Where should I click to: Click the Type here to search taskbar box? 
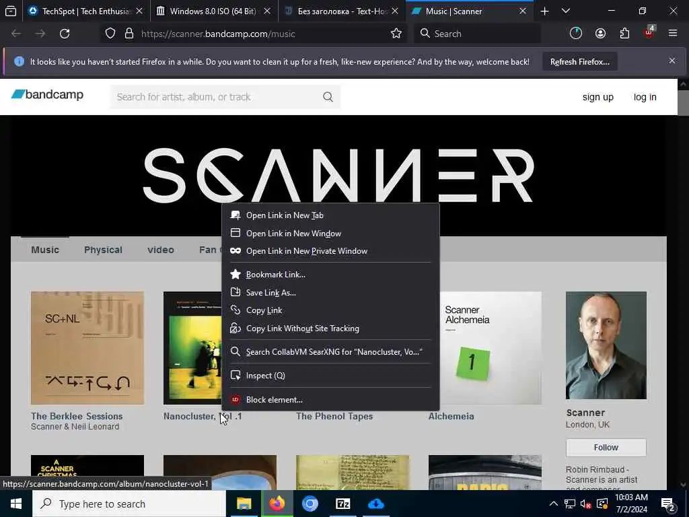click(129, 504)
